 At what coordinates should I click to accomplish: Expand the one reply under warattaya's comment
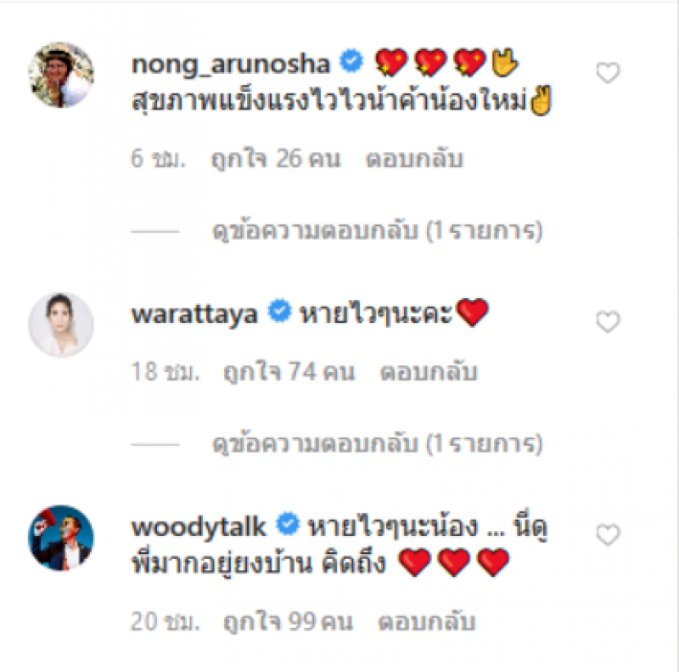[377, 444]
